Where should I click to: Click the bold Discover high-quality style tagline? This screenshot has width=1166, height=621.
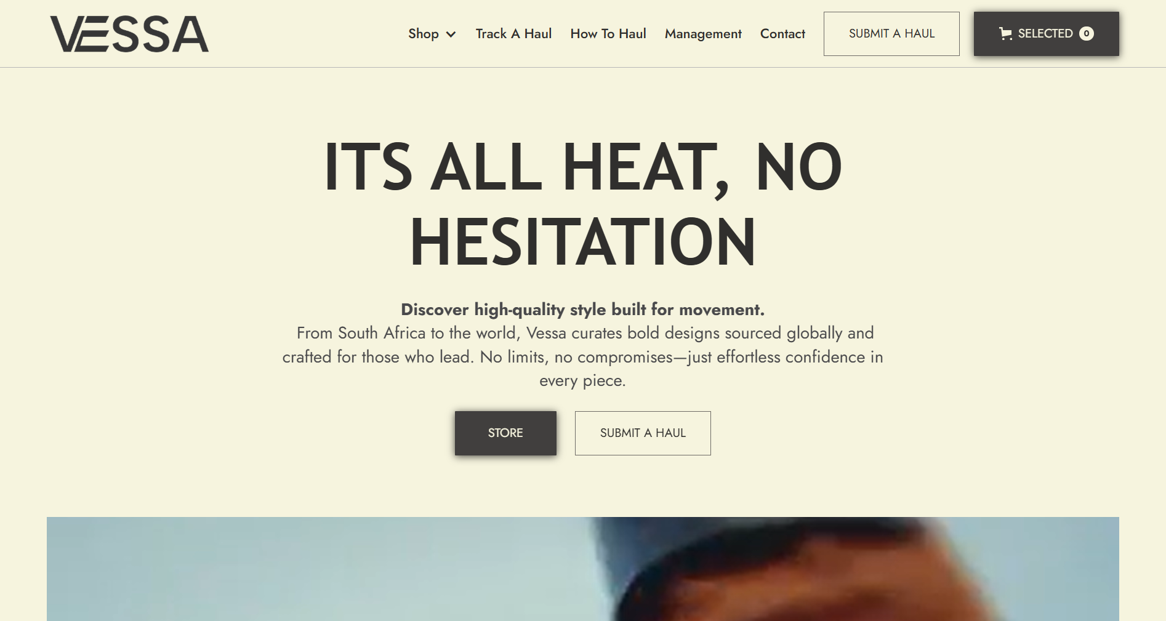coord(583,310)
